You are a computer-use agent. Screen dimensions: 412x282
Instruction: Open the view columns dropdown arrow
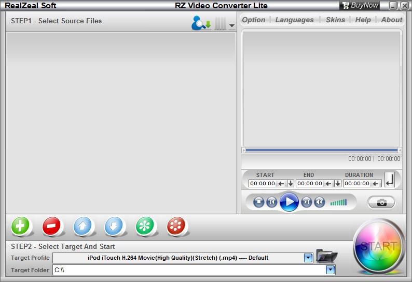click(231, 25)
